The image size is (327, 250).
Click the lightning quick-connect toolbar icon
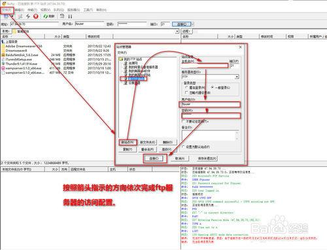coord(28,16)
